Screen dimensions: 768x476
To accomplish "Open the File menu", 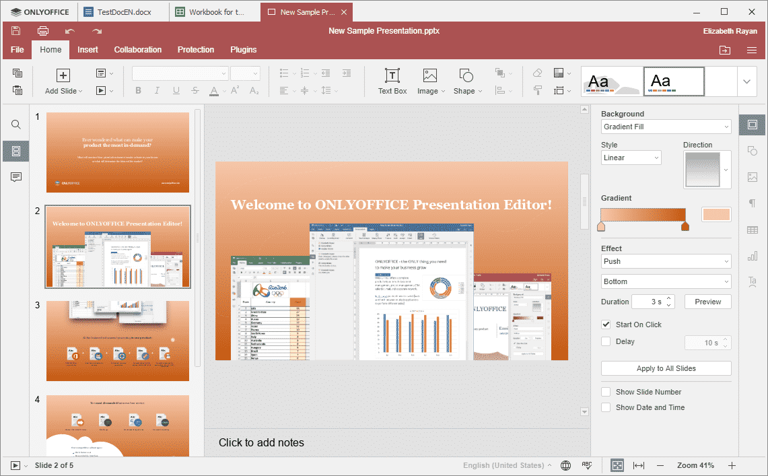I will pos(17,50).
